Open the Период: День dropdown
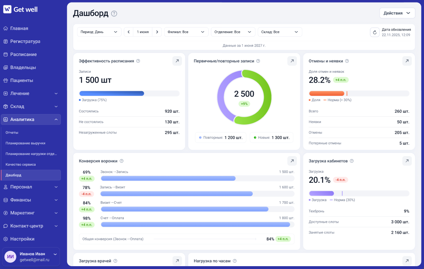Image resolution: width=424 pixels, height=269 pixels. tap(99, 32)
